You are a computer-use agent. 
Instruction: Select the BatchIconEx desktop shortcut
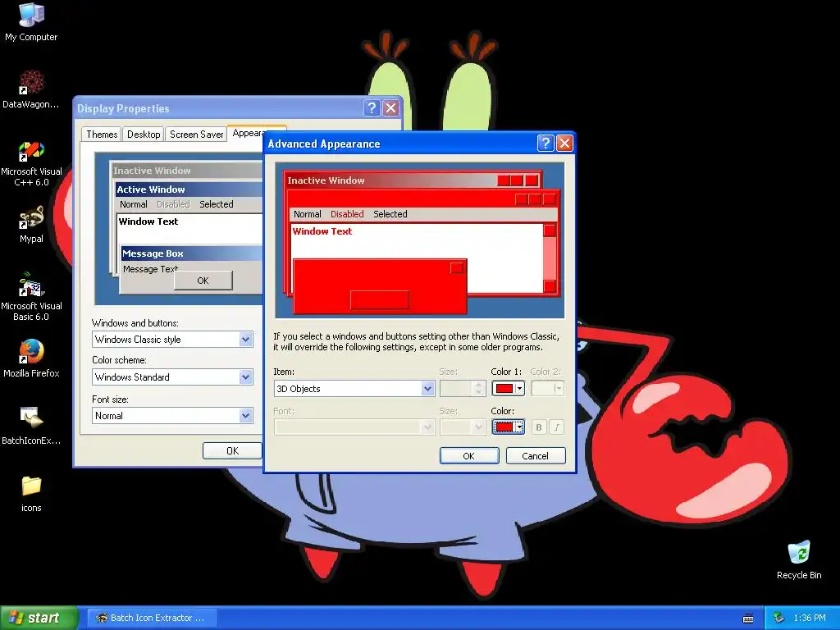(x=31, y=426)
